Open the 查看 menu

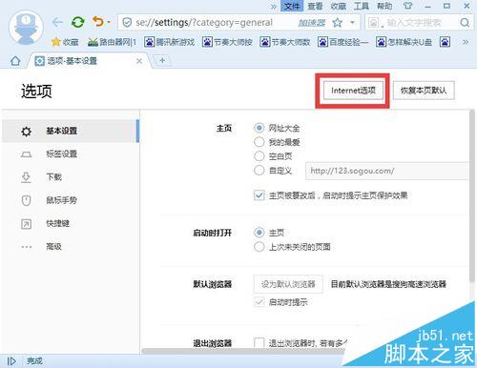[x=315, y=6]
